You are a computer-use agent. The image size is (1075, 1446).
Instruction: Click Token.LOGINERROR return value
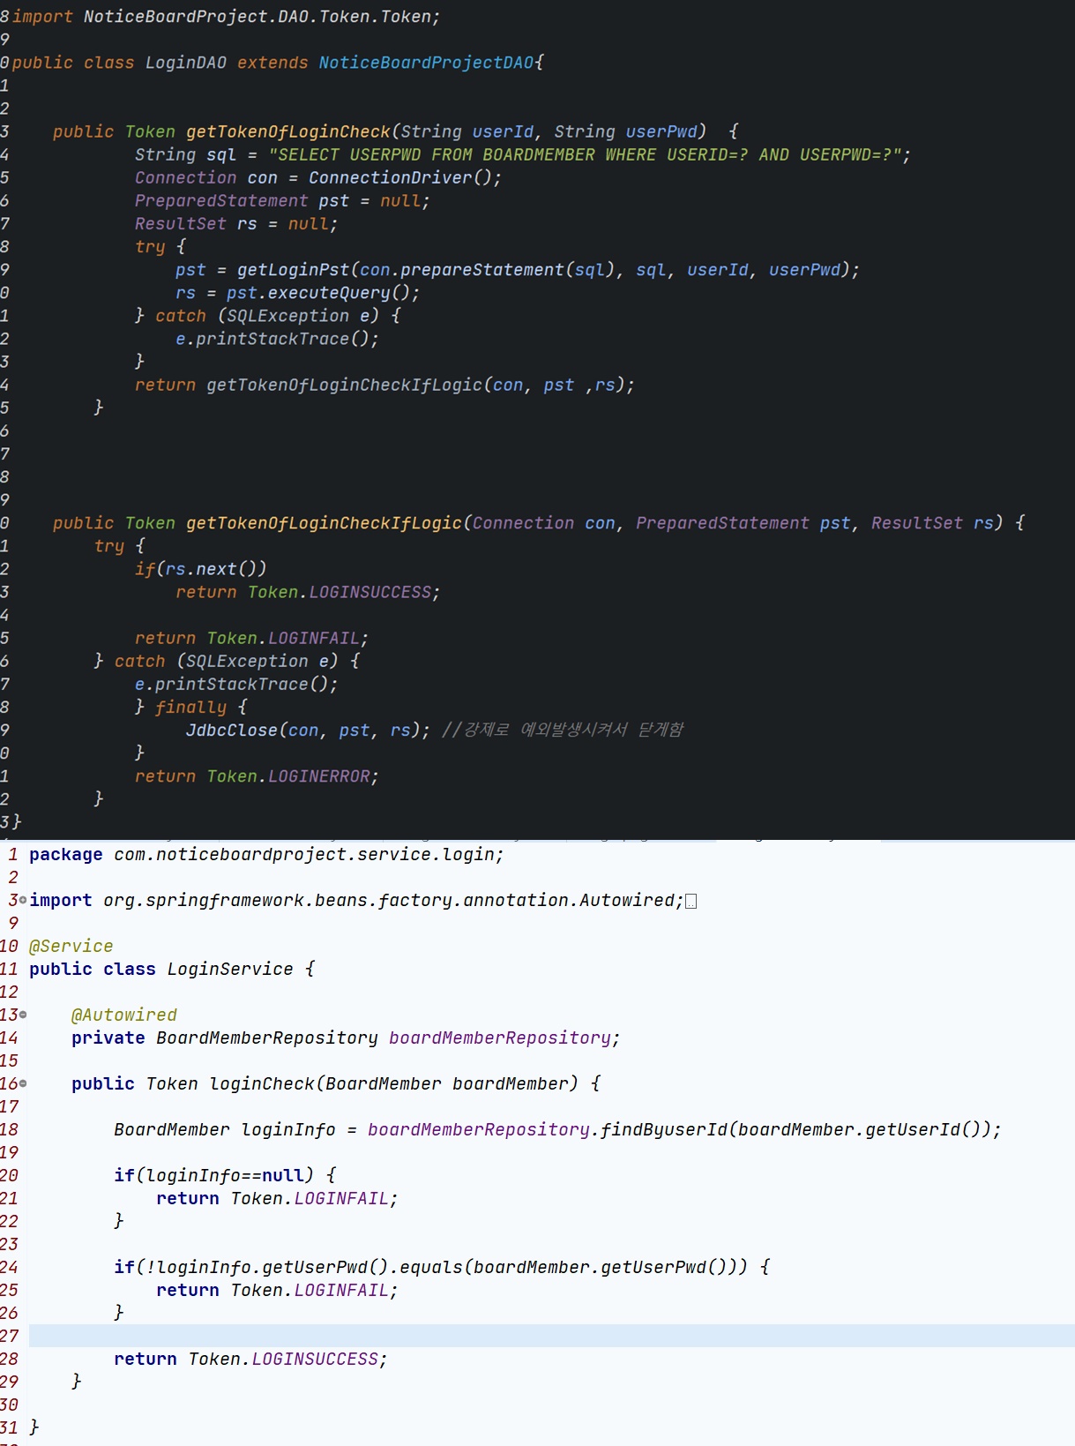pyautogui.click(x=288, y=775)
